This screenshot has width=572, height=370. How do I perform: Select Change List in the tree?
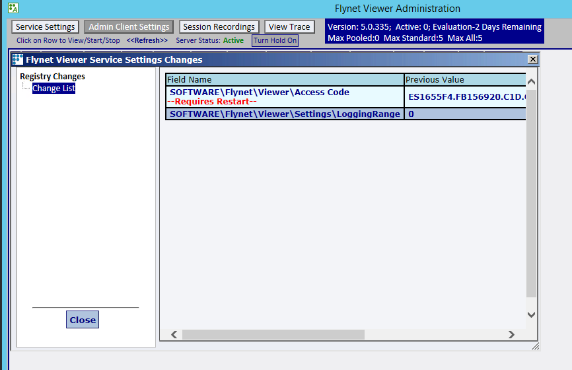pos(54,88)
